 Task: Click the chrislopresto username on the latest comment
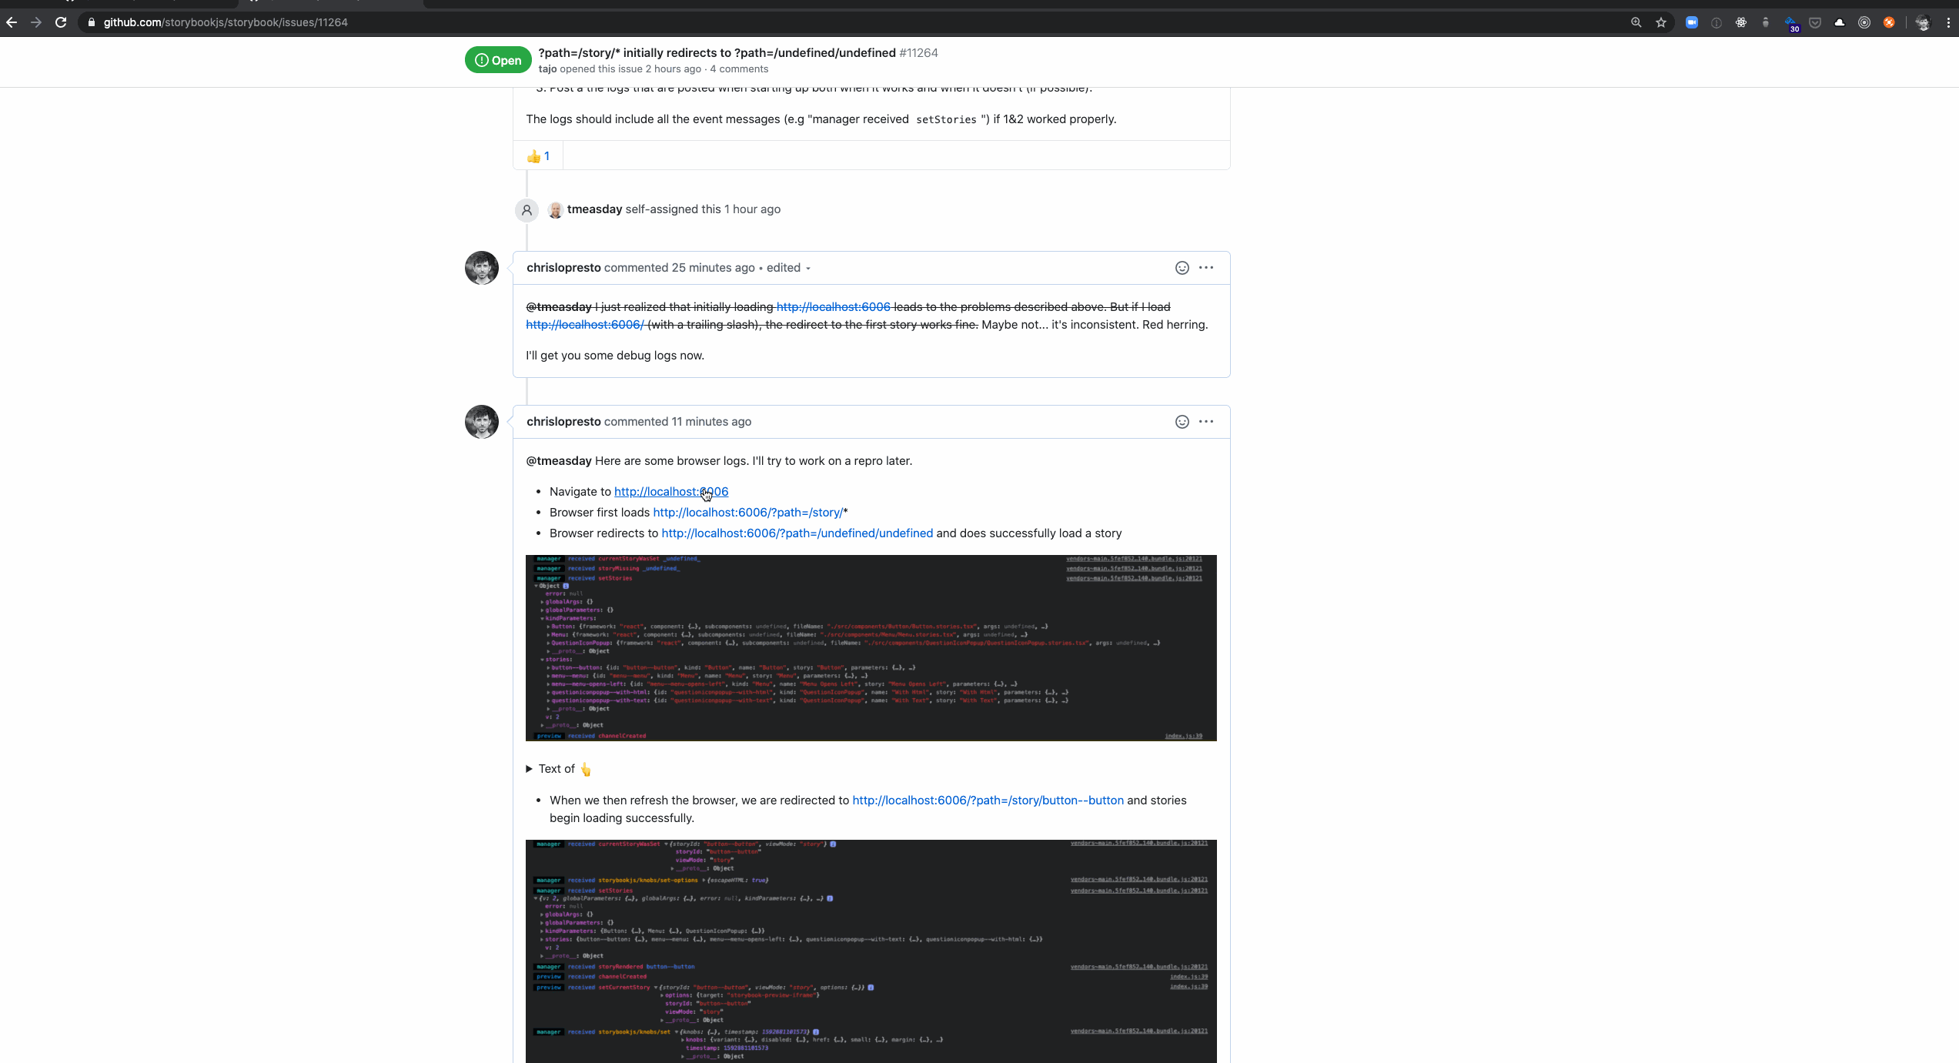pos(563,422)
